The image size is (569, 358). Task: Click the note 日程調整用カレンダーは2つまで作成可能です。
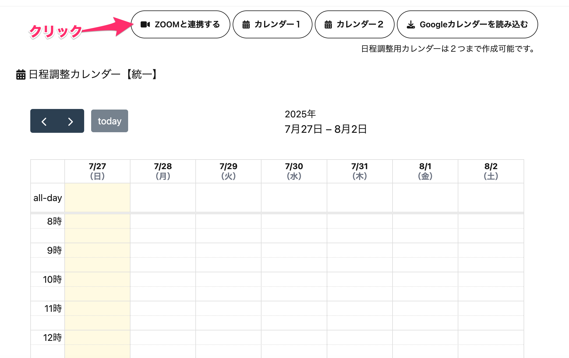click(448, 49)
